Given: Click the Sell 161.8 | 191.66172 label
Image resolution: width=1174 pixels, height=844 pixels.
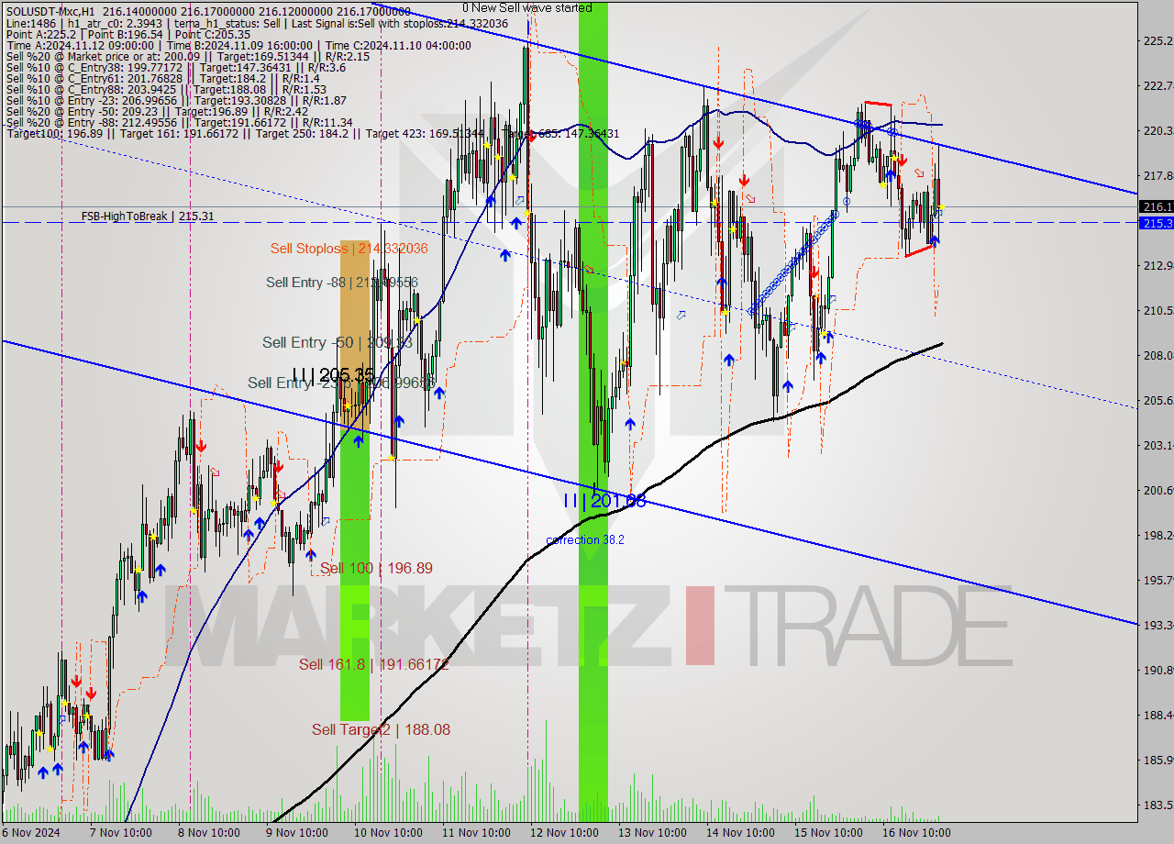Looking at the screenshot, I should 374,664.
